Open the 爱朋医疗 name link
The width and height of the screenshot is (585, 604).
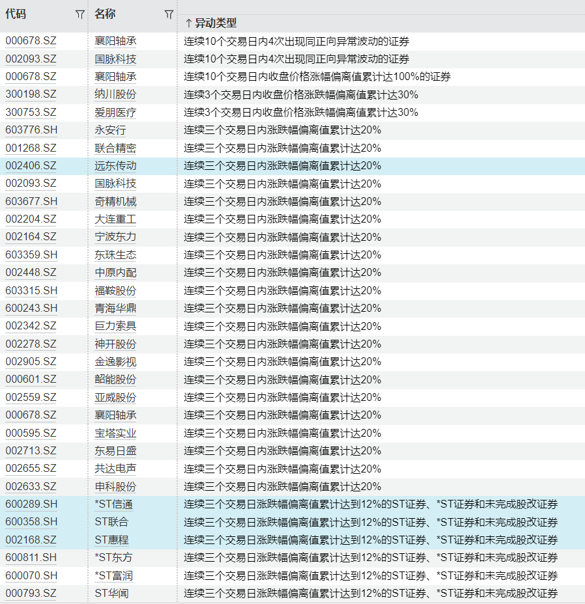pyautogui.click(x=115, y=112)
